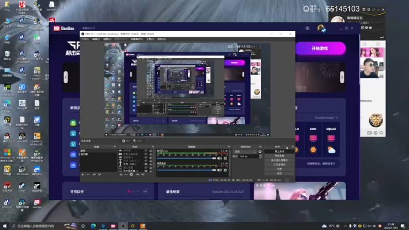This screenshot has height=230, width=409.
Task: Open Tools menu in OBS
Action: coord(150,39)
